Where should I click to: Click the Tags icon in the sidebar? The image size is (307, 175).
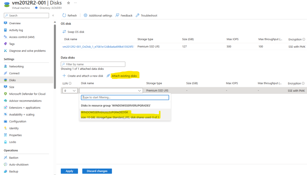point(5,44)
